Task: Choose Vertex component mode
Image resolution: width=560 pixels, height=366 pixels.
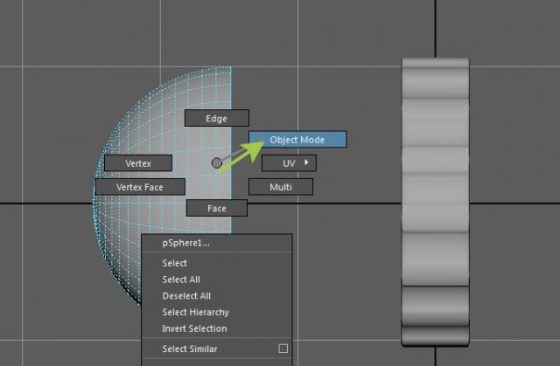Action: click(x=138, y=163)
